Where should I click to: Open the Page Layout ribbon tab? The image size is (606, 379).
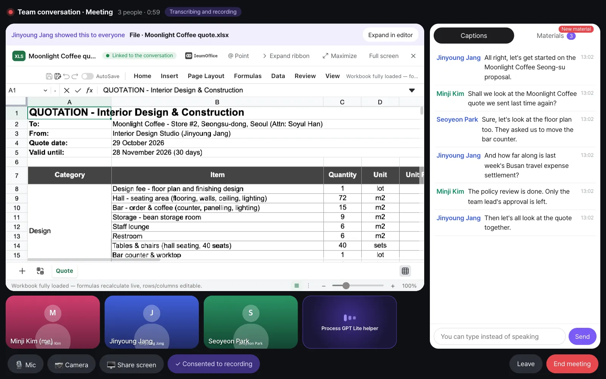coord(206,76)
